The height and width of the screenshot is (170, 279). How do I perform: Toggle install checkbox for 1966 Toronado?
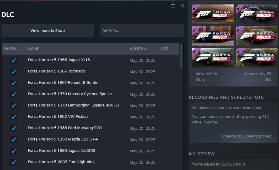click(x=14, y=72)
